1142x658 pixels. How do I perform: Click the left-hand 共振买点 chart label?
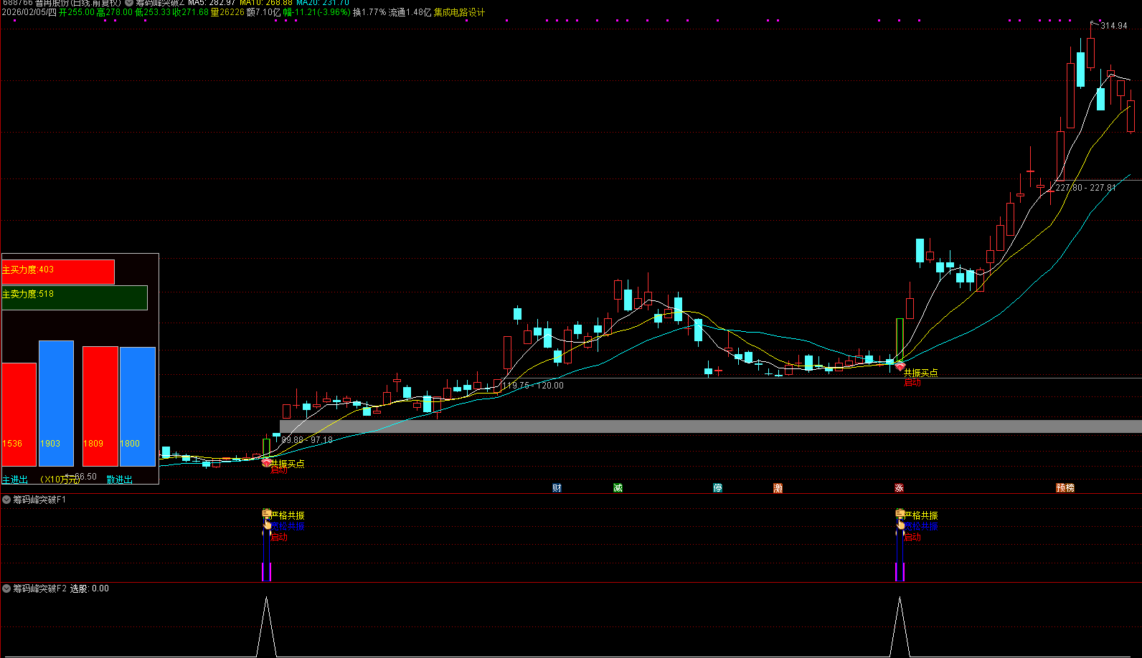[288, 464]
